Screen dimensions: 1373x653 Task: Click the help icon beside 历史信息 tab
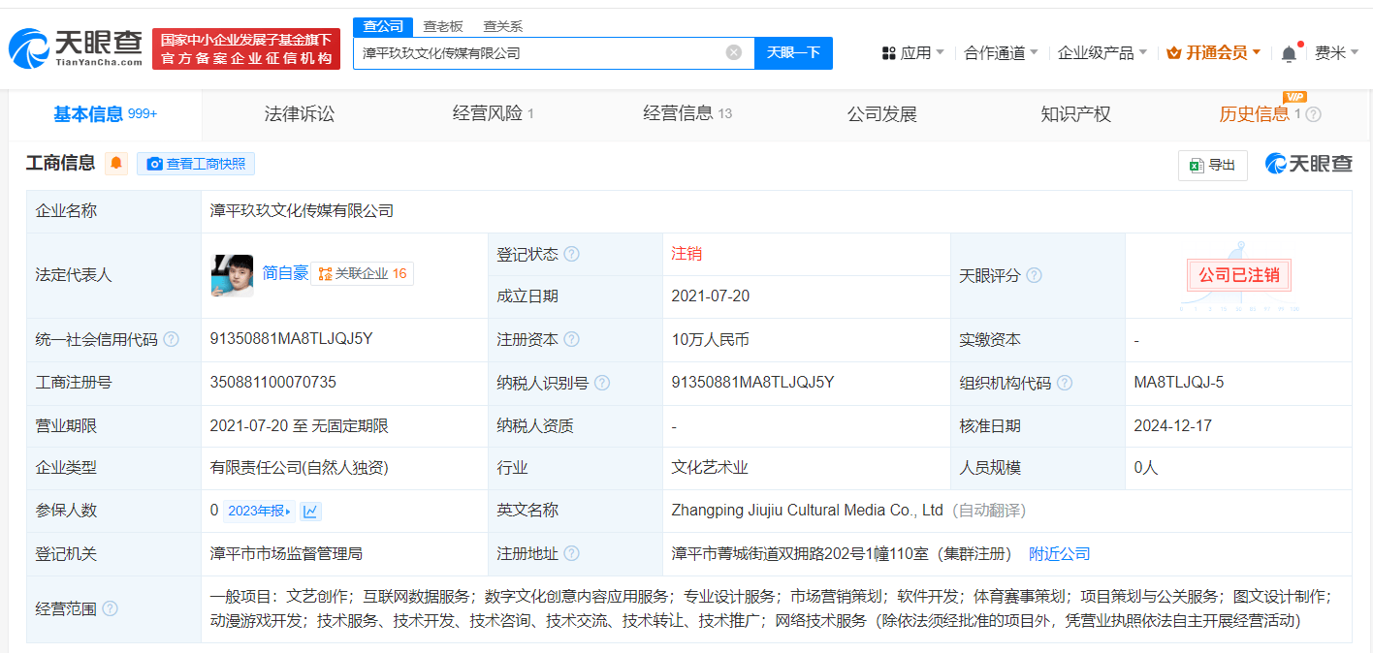[x=1313, y=114]
